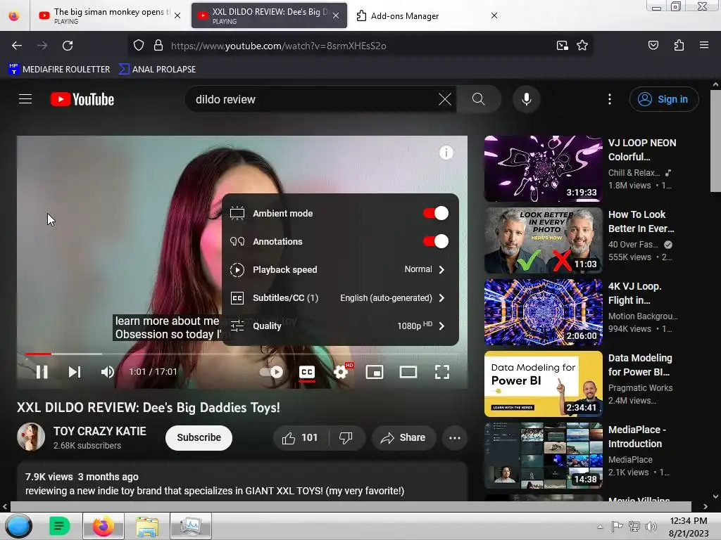
Task: Seek on the video progress bar
Action: pyautogui.click(x=242, y=354)
